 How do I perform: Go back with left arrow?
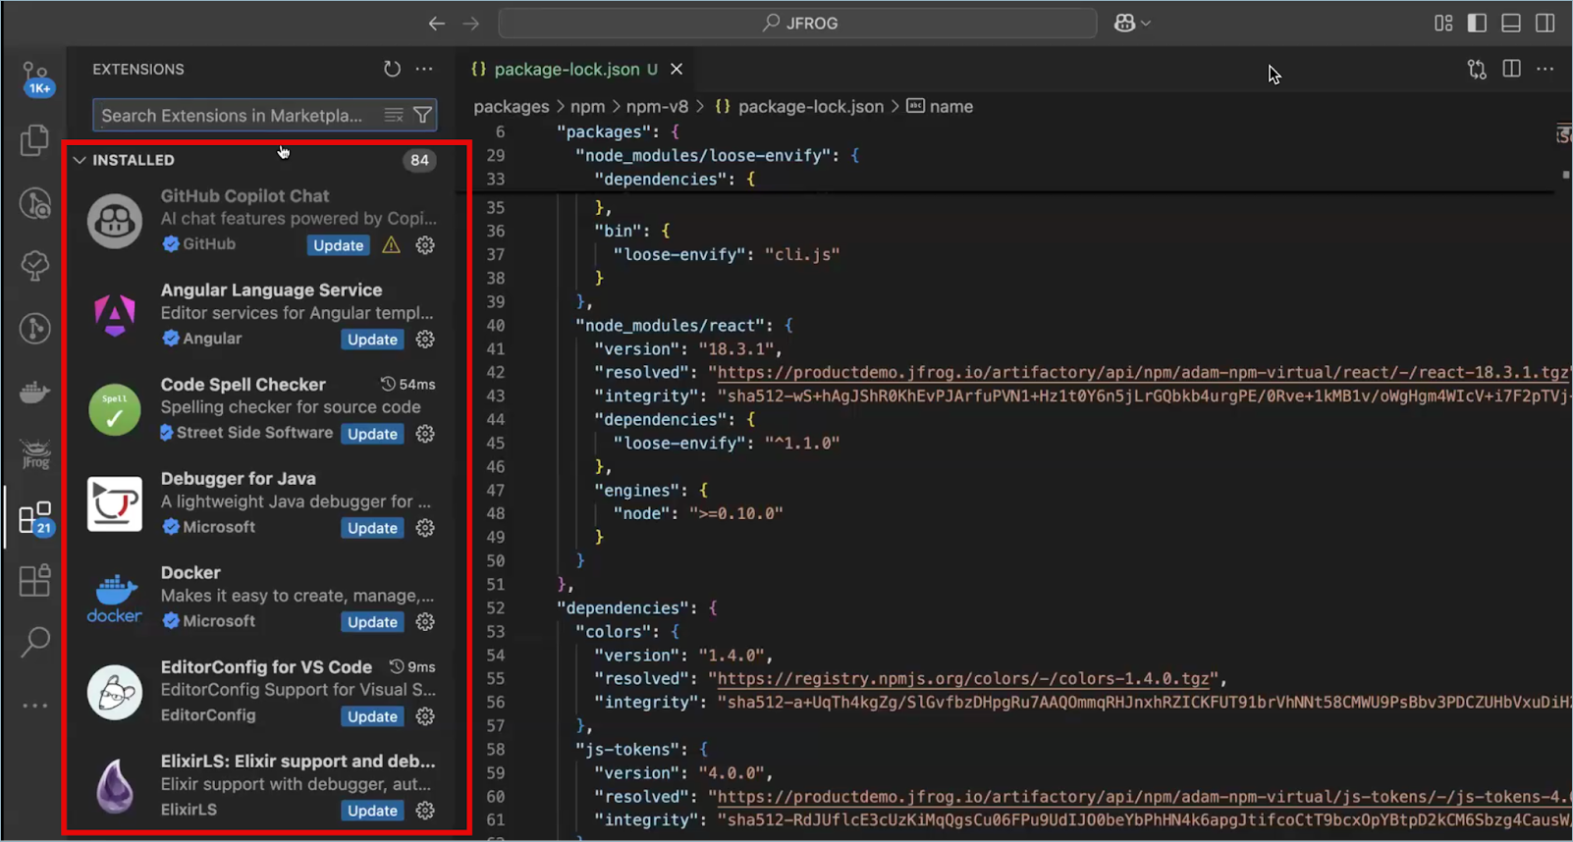[437, 23]
